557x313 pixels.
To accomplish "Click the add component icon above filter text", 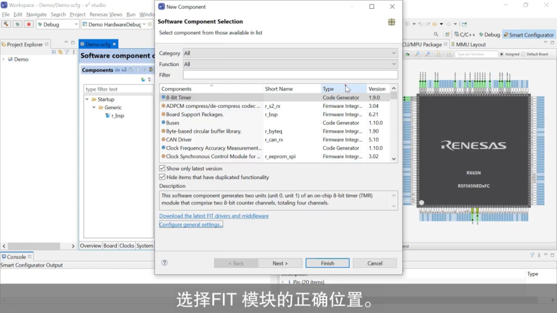I will click(x=143, y=79).
